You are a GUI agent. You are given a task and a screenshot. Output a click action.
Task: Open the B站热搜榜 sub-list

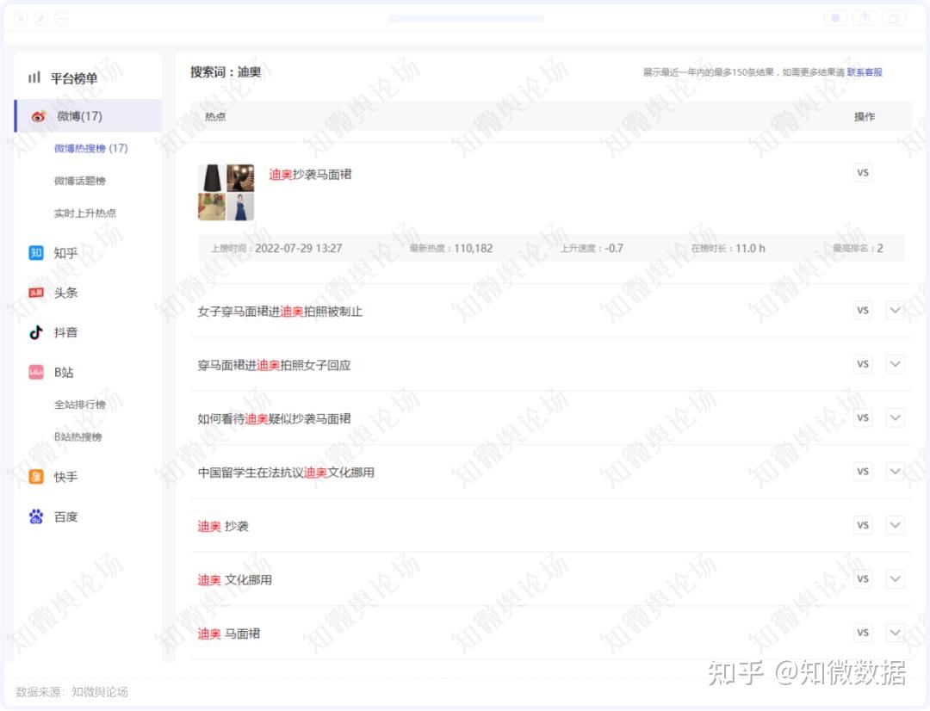pos(78,437)
